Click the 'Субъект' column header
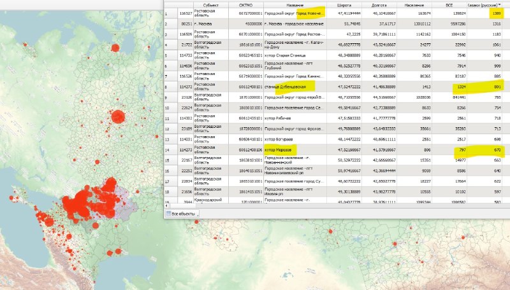 (x=211, y=5)
